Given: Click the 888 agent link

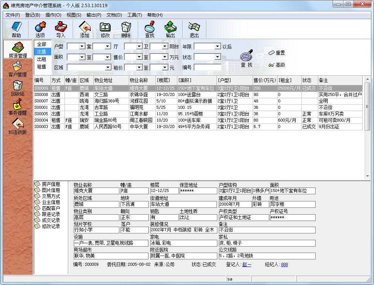Looking at the screenshot, I should [x=284, y=265].
